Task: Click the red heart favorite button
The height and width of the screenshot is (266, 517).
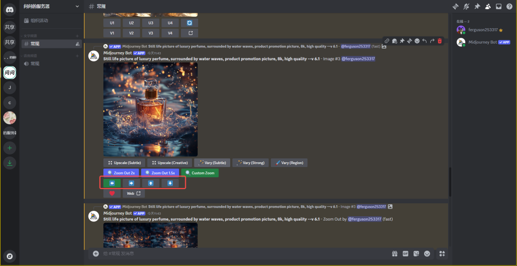Action: [x=112, y=193]
